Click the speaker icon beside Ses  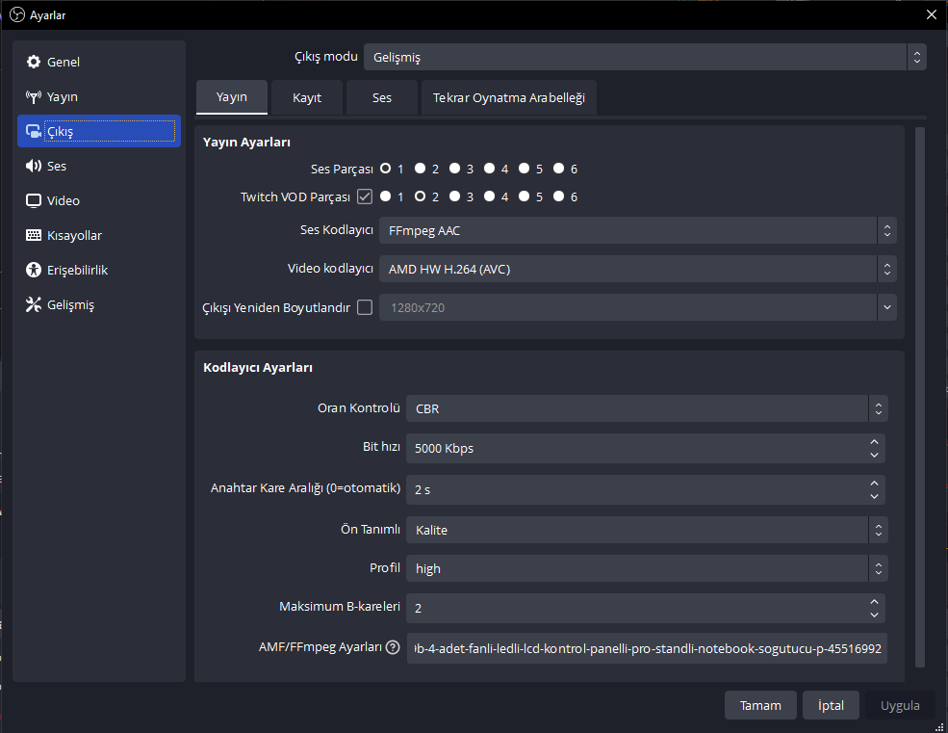pos(34,167)
